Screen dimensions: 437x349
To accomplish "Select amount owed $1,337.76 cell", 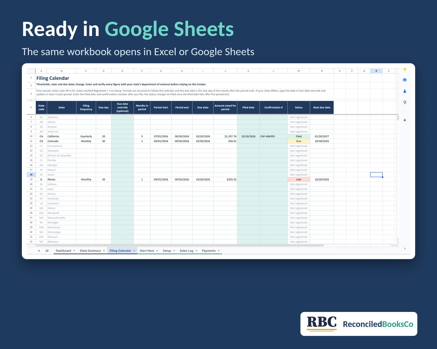I will 225,136.
